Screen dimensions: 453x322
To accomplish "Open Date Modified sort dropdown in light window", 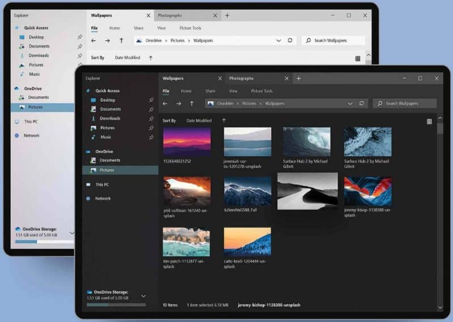I will 127,58.
